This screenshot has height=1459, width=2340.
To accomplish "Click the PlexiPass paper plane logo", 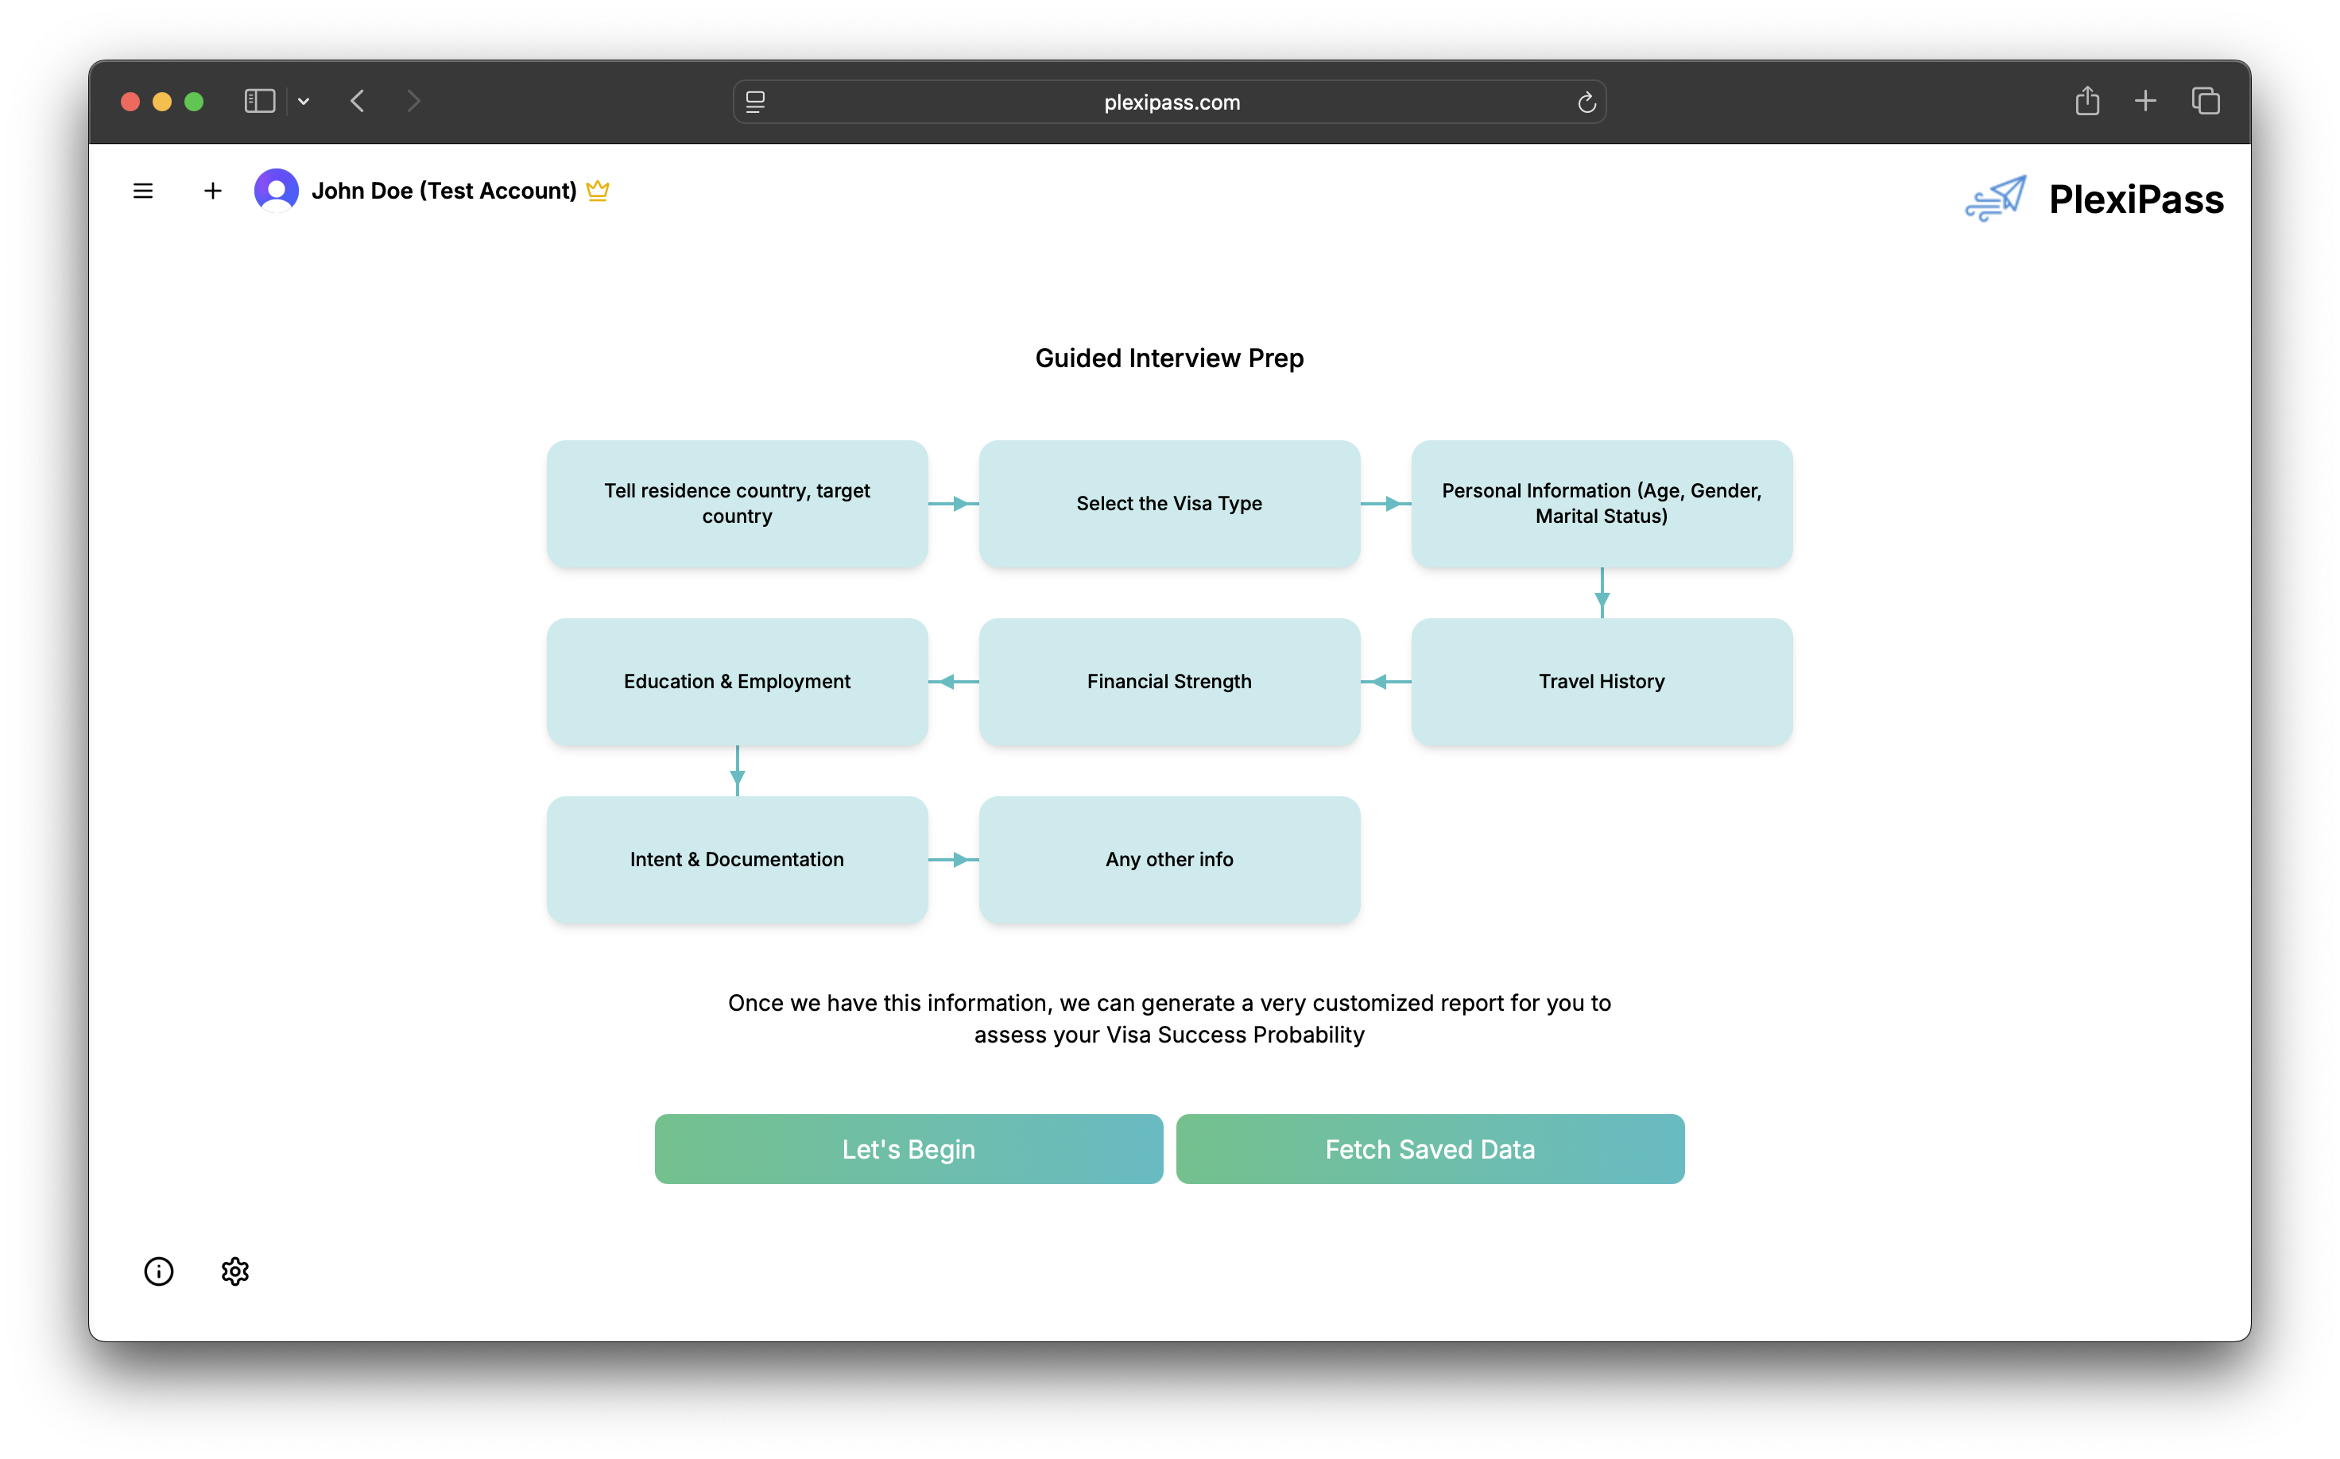I will [x=1996, y=199].
